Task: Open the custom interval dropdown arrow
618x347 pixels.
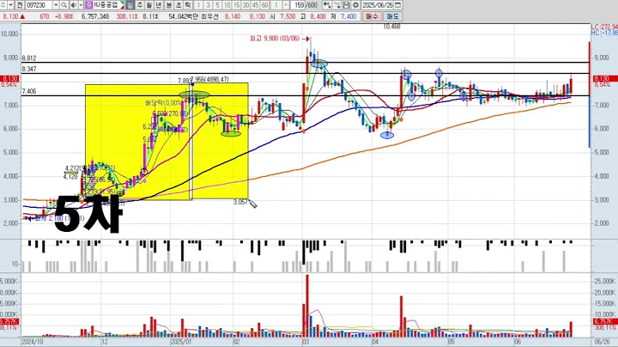Action: pos(286,5)
